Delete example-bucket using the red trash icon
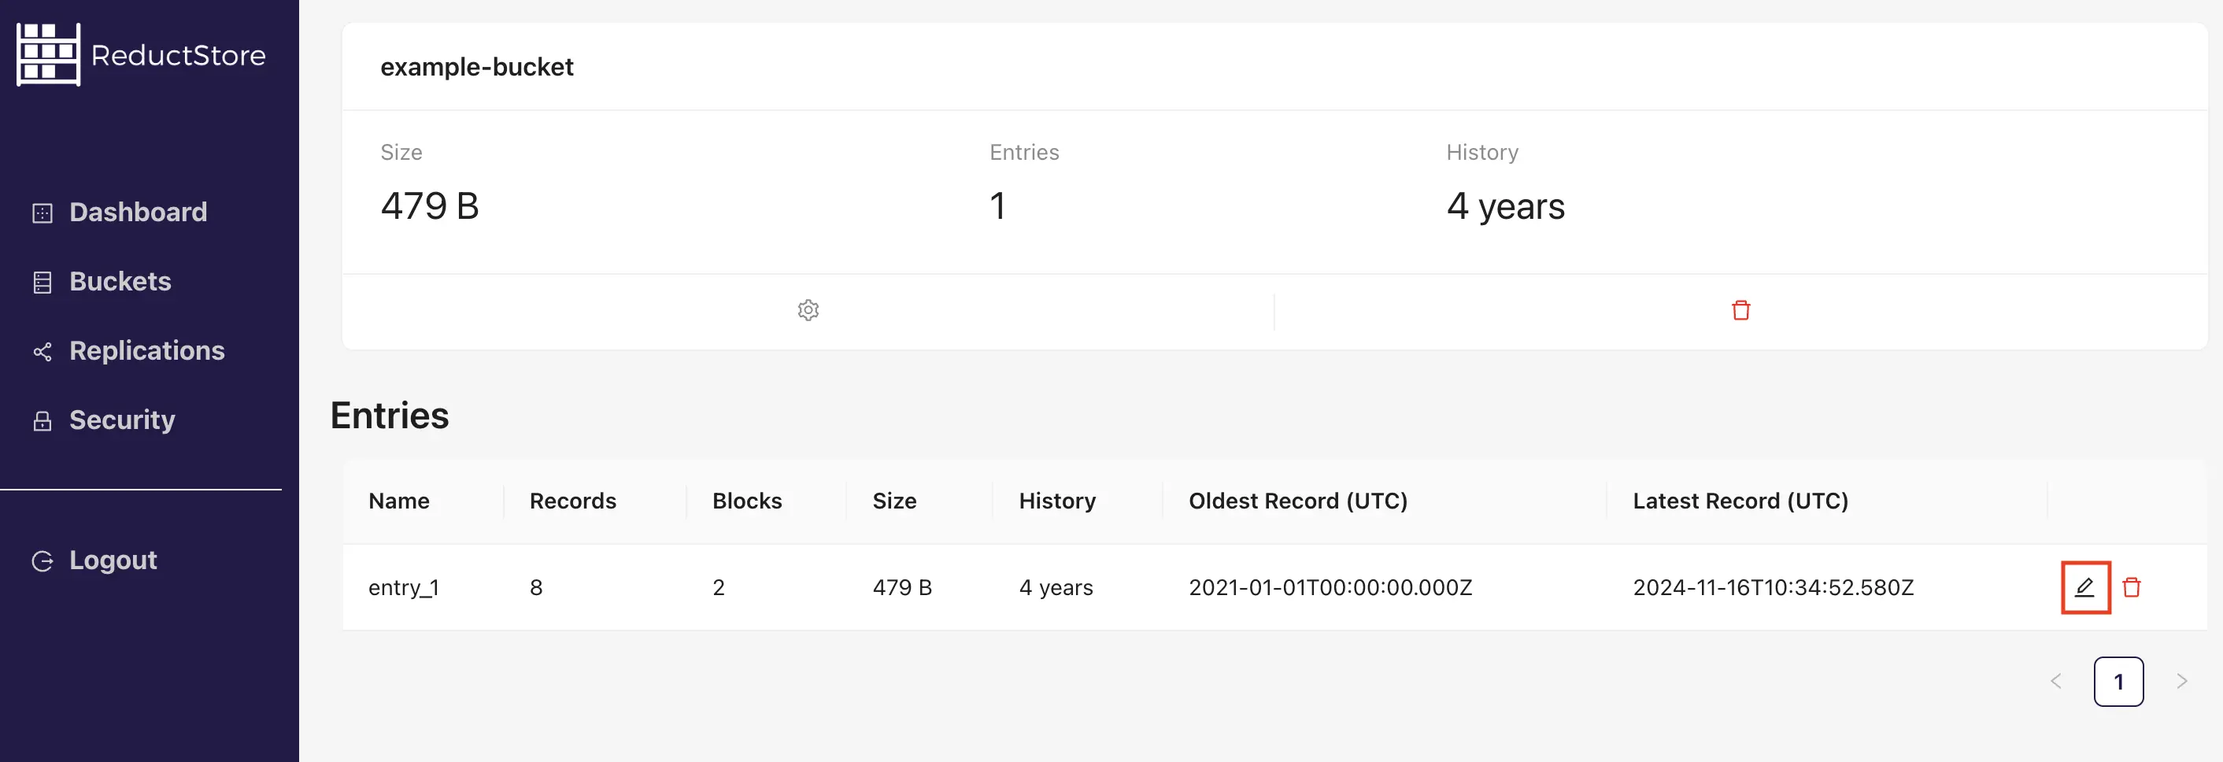 (1740, 310)
